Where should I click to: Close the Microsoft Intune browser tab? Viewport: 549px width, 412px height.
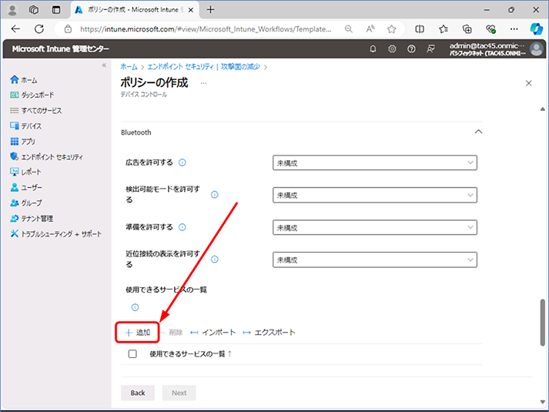(191, 10)
